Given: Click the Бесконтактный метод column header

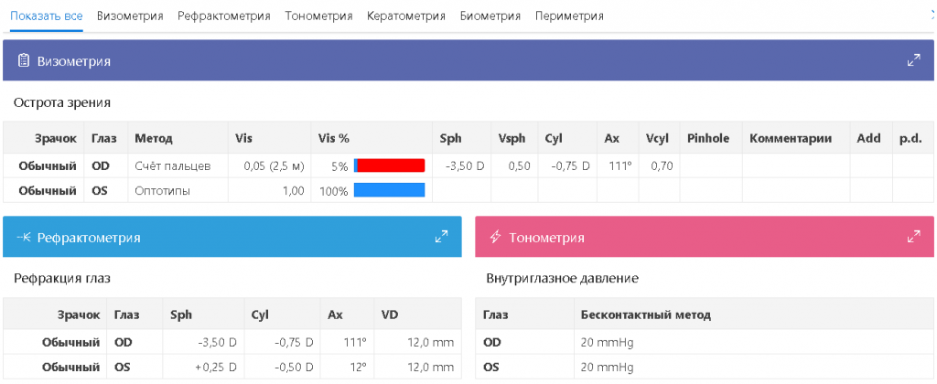Looking at the screenshot, I should [x=646, y=315].
